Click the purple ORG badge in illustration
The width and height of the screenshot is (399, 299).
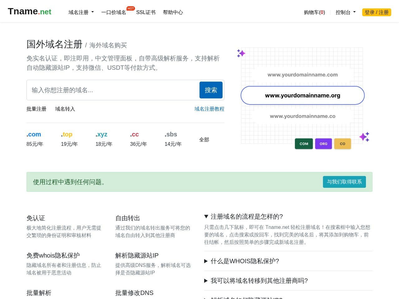[x=324, y=144]
